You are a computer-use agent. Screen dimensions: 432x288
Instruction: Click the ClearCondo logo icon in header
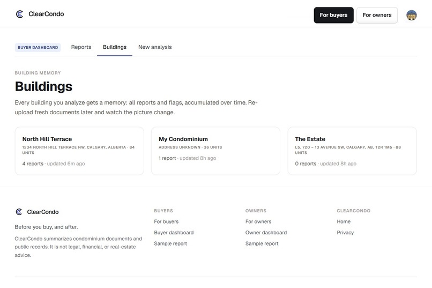coord(19,14)
